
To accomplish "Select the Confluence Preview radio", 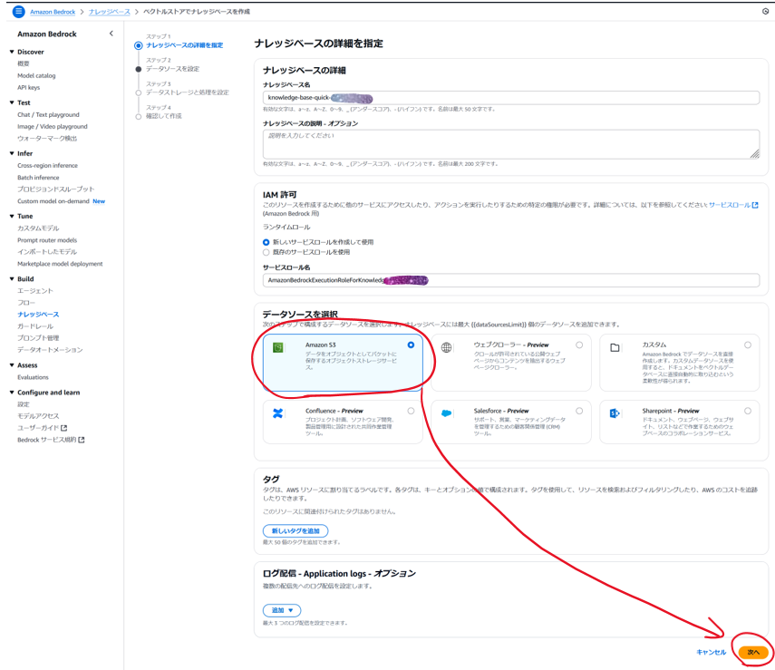I will point(411,411).
